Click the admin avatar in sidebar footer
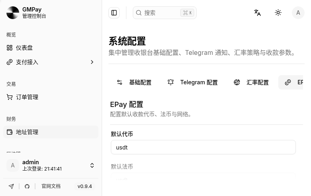 13,165
